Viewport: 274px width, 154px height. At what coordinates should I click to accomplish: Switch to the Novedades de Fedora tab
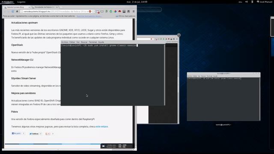click(44, 7)
